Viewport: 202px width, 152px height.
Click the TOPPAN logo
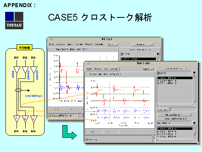point(14,21)
